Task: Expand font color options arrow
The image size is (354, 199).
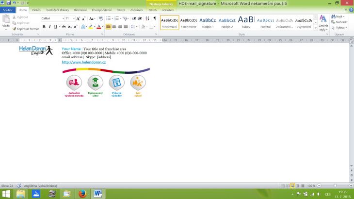Action: point(102,27)
